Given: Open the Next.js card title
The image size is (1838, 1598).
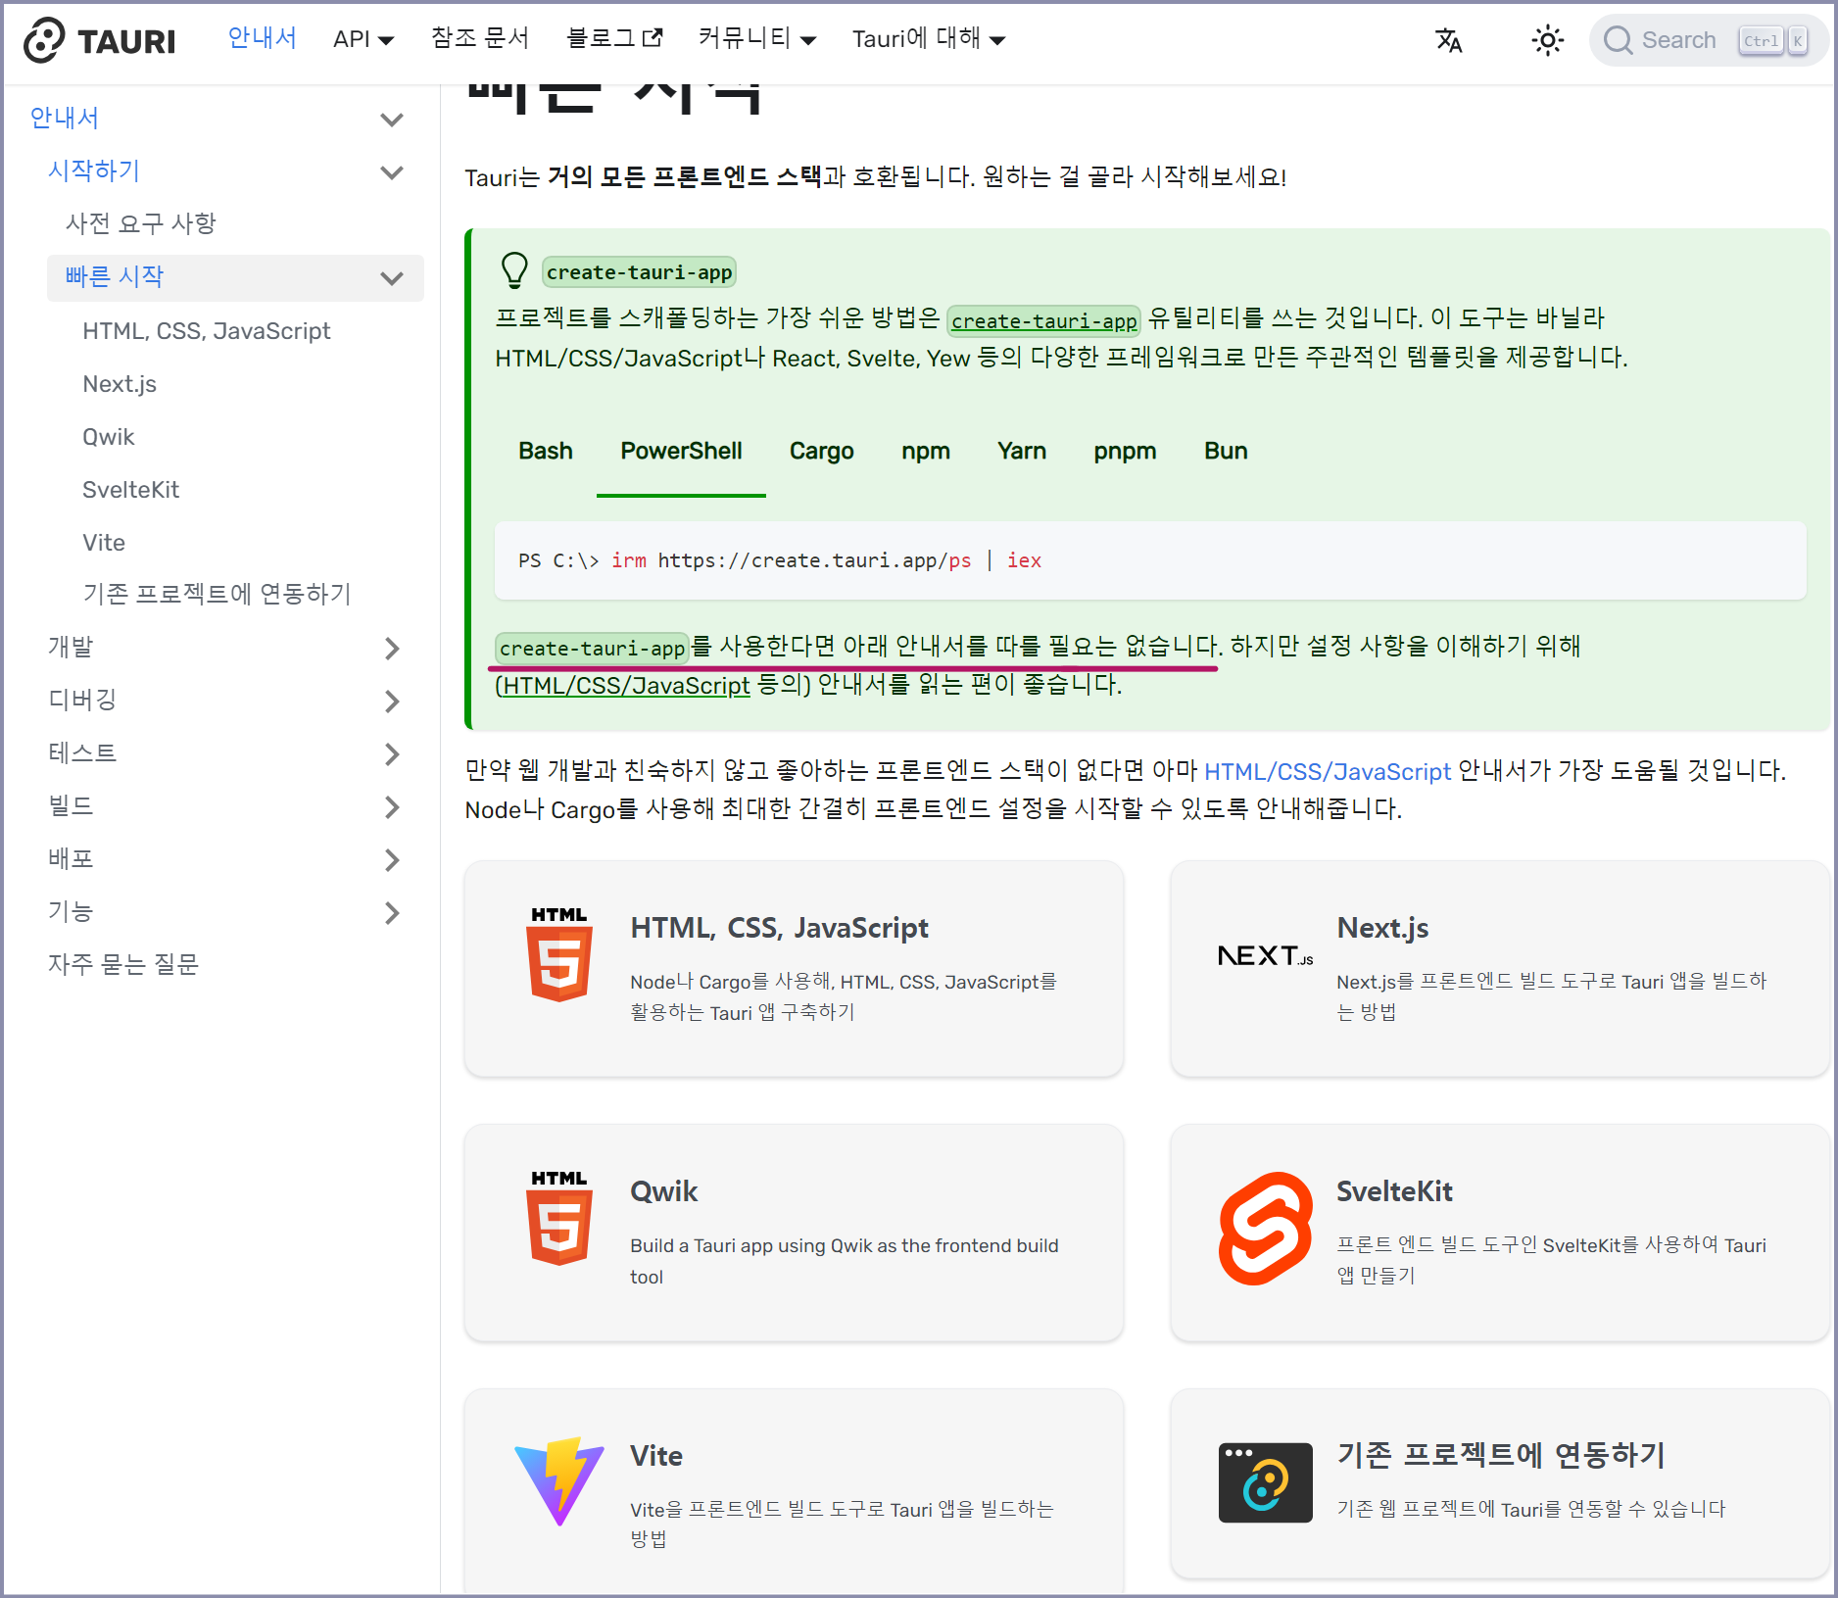Looking at the screenshot, I should click(1382, 928).
